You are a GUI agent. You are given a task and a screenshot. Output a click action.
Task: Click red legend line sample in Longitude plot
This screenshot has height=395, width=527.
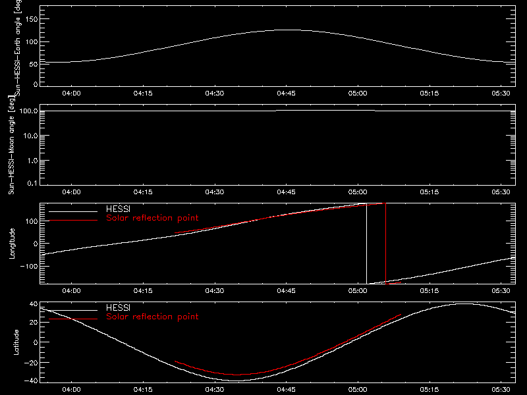[x=73, y=221]
